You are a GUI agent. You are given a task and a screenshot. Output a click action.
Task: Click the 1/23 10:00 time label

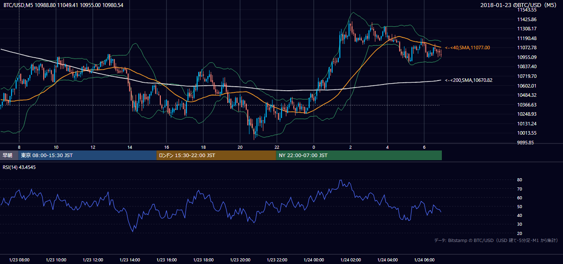click(56, 260)
